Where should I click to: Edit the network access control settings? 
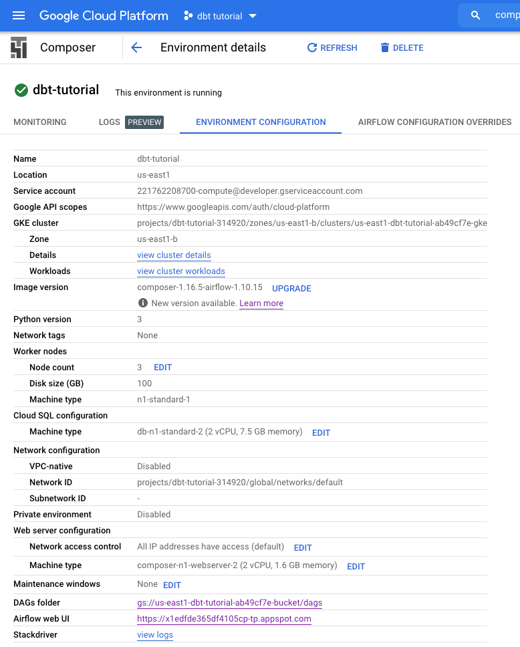302,547
